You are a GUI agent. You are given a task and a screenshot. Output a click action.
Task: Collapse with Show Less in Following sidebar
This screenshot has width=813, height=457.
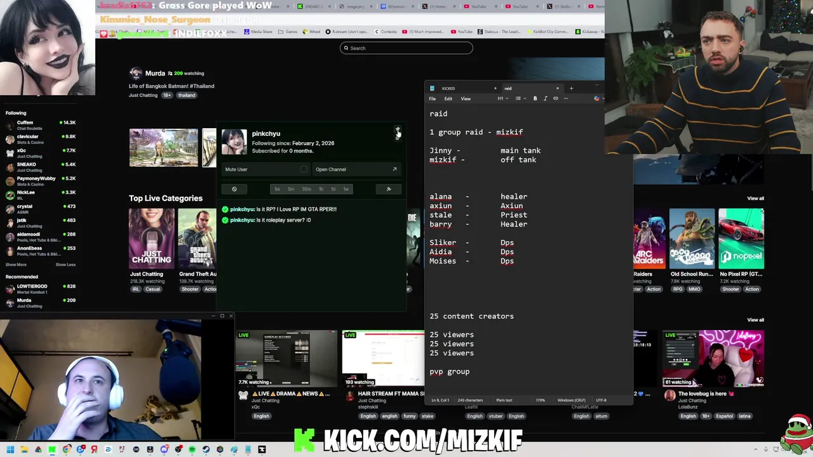click(x=65, y=265)
